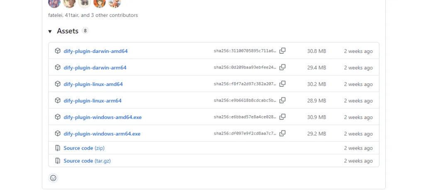The height and width of the screenshot is (190, 448).
Task: Click the 30.2 MB file size
Action: pos(317,84)
